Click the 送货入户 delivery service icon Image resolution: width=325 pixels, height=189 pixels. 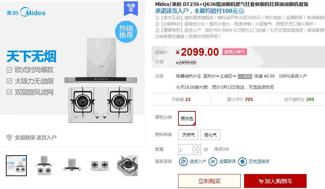coord(183,162)
